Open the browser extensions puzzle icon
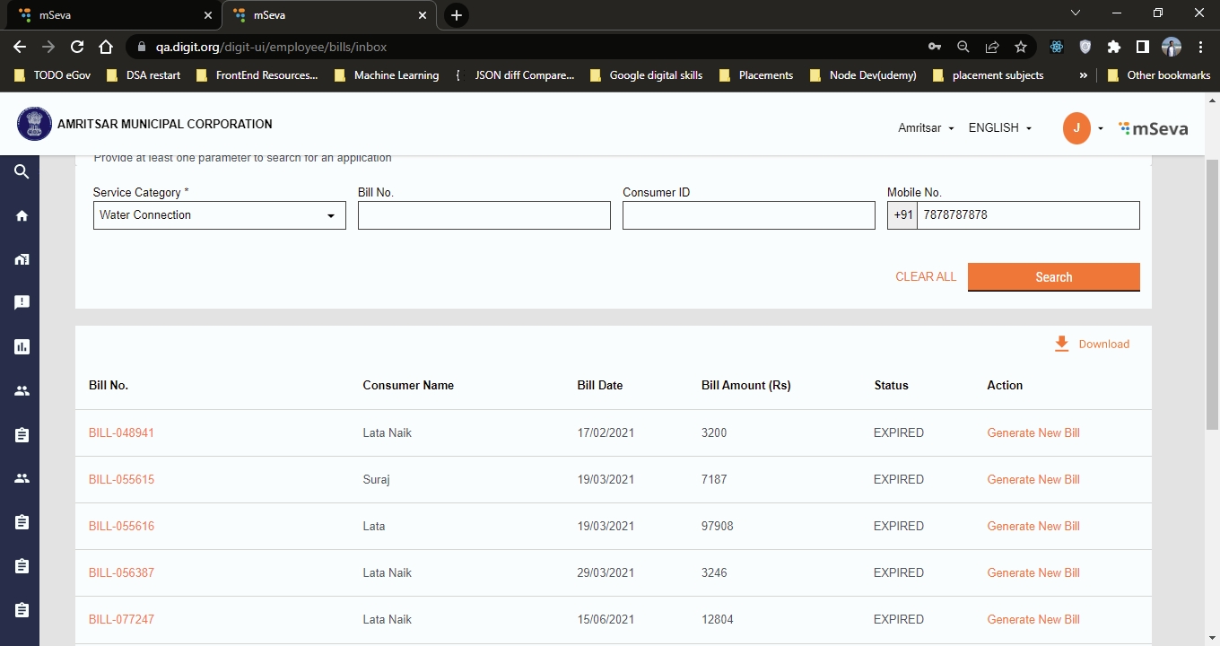The height and width of the screenshot is (646, 1220). (x=1113, y=47)
